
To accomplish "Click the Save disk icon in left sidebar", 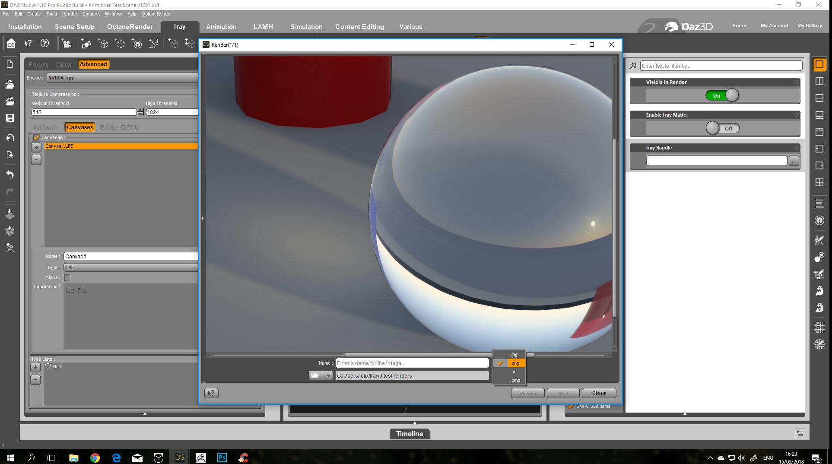I will [x=10, y=118].
